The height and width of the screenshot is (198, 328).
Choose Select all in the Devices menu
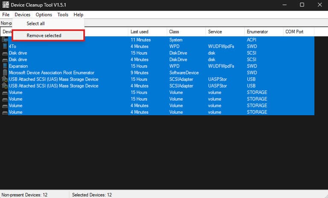(35, 23)
